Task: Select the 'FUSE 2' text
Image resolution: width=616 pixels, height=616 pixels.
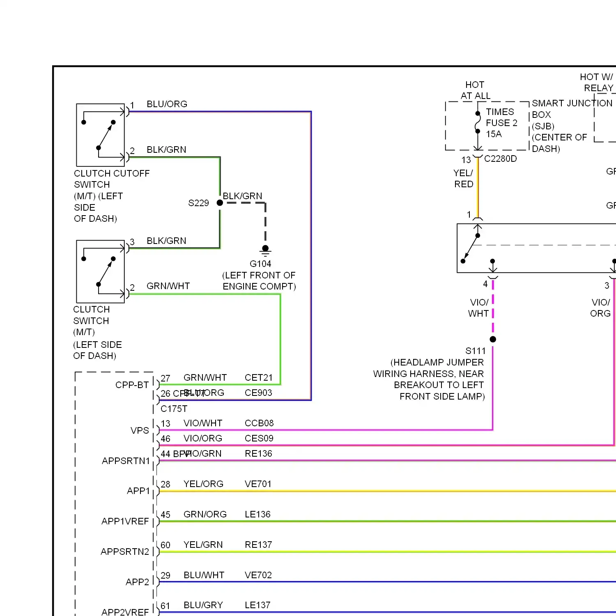Action: pos(501,123)
